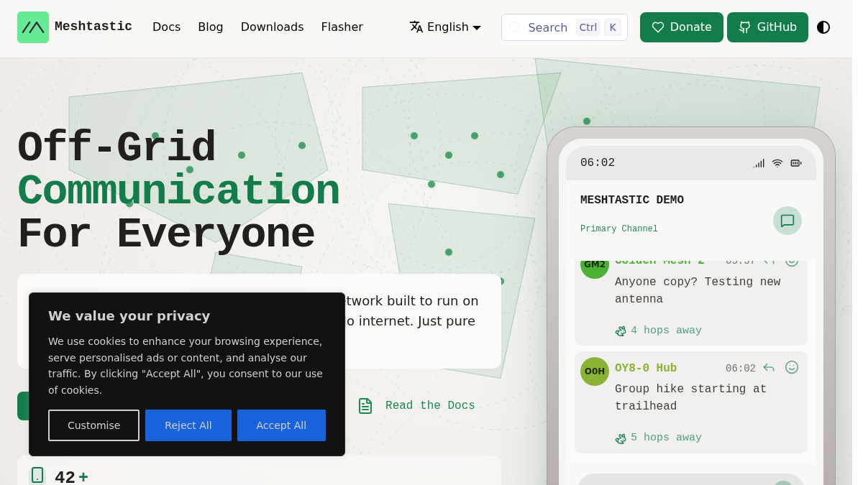
Task: Click the magnifier search icon
Action: [x=515, y=27]
